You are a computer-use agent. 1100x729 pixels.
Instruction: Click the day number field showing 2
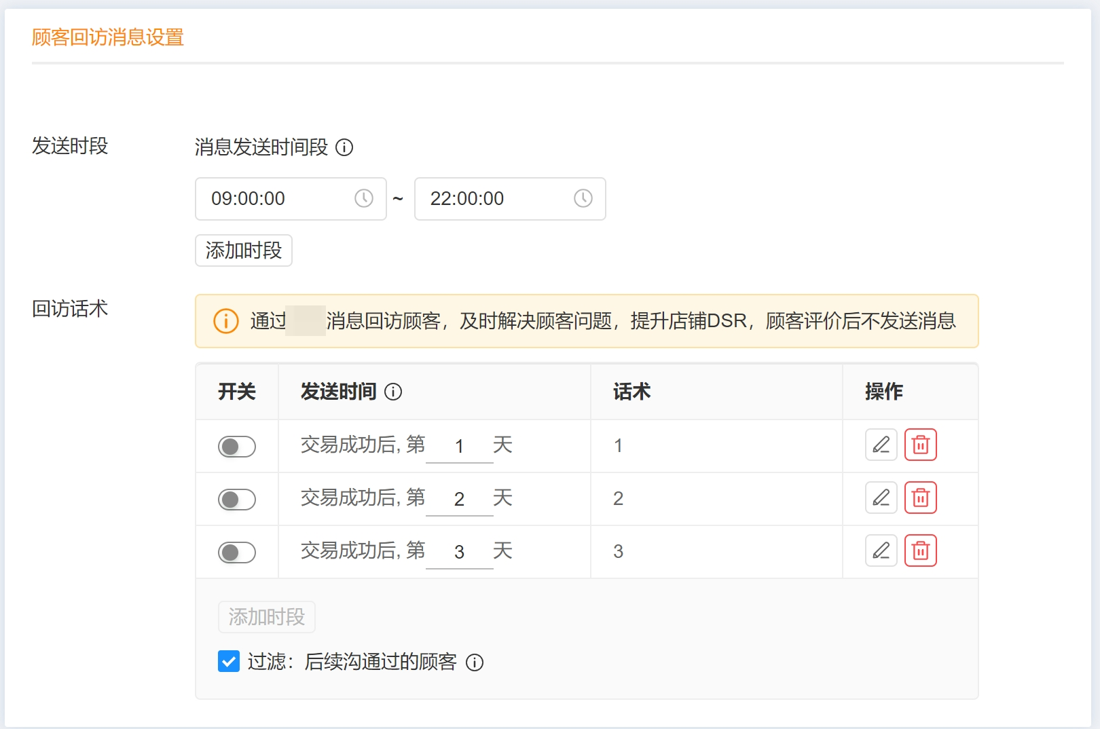coord(460,499)
